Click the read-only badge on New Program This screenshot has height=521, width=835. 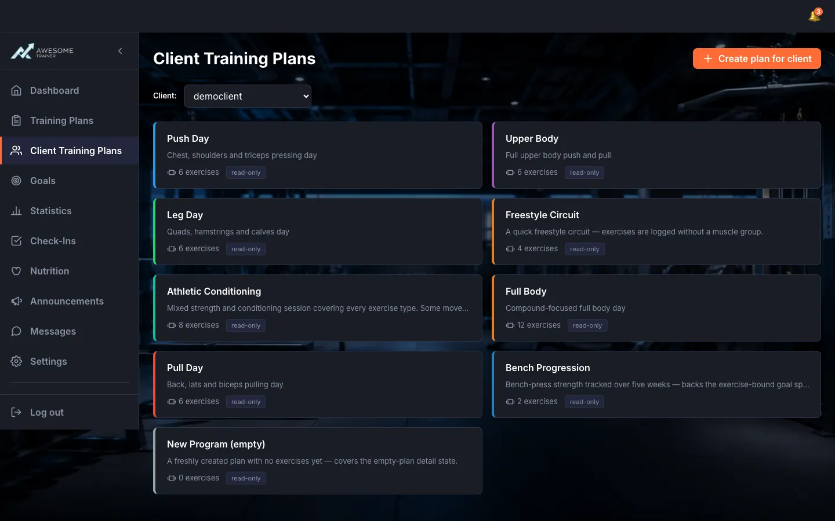coord(246,478)
